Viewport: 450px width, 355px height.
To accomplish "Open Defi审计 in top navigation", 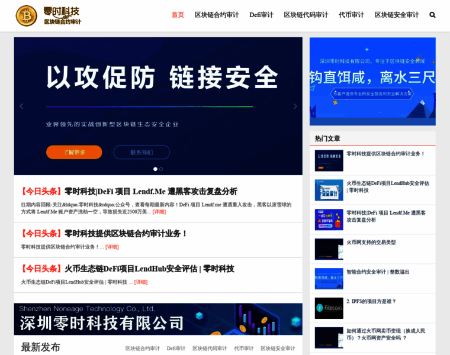I will pos(262,15).
